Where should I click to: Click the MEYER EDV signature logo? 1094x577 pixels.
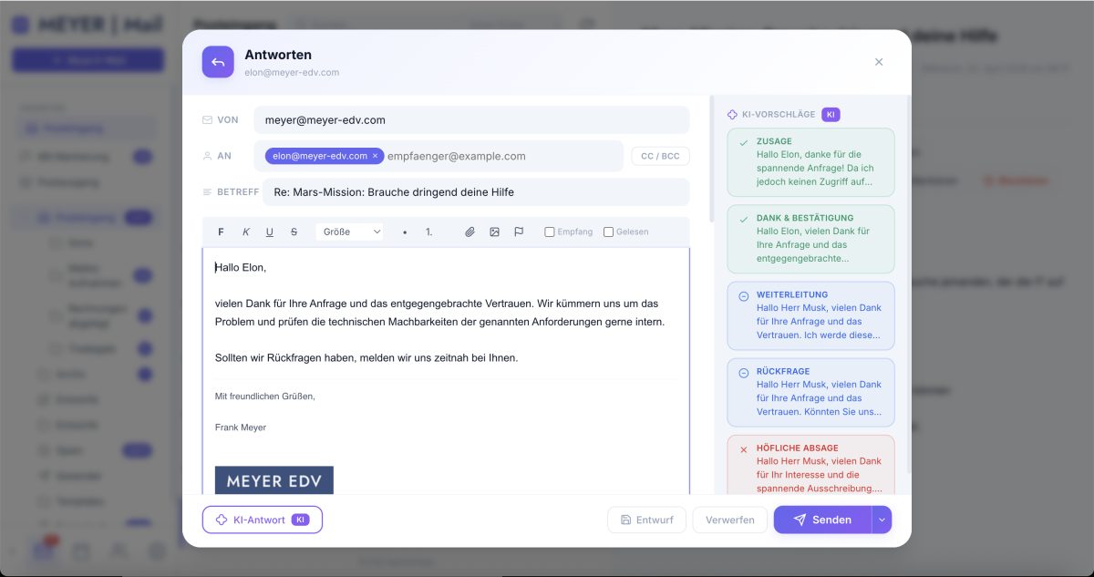[x=274, y=480]
